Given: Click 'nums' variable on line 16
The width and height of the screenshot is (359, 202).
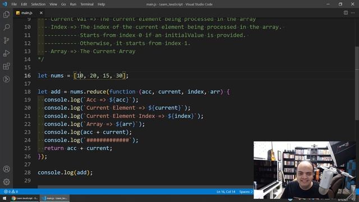Looking at the screenshot, I should [57, 76].
